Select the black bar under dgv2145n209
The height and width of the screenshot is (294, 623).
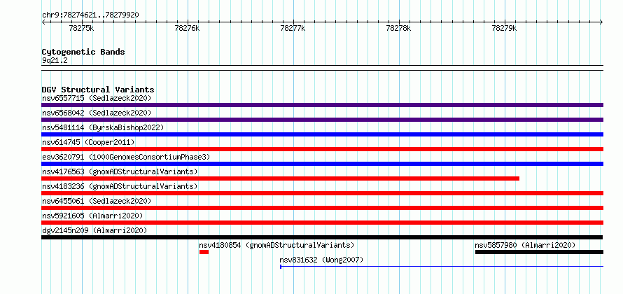coord(322,237)
